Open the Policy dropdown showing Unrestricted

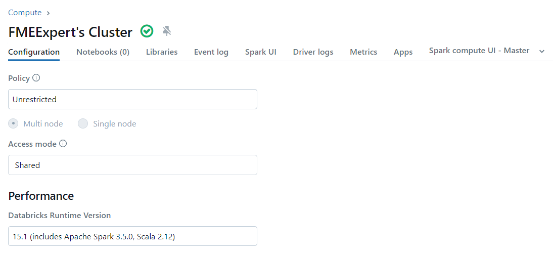coord(132,99)
